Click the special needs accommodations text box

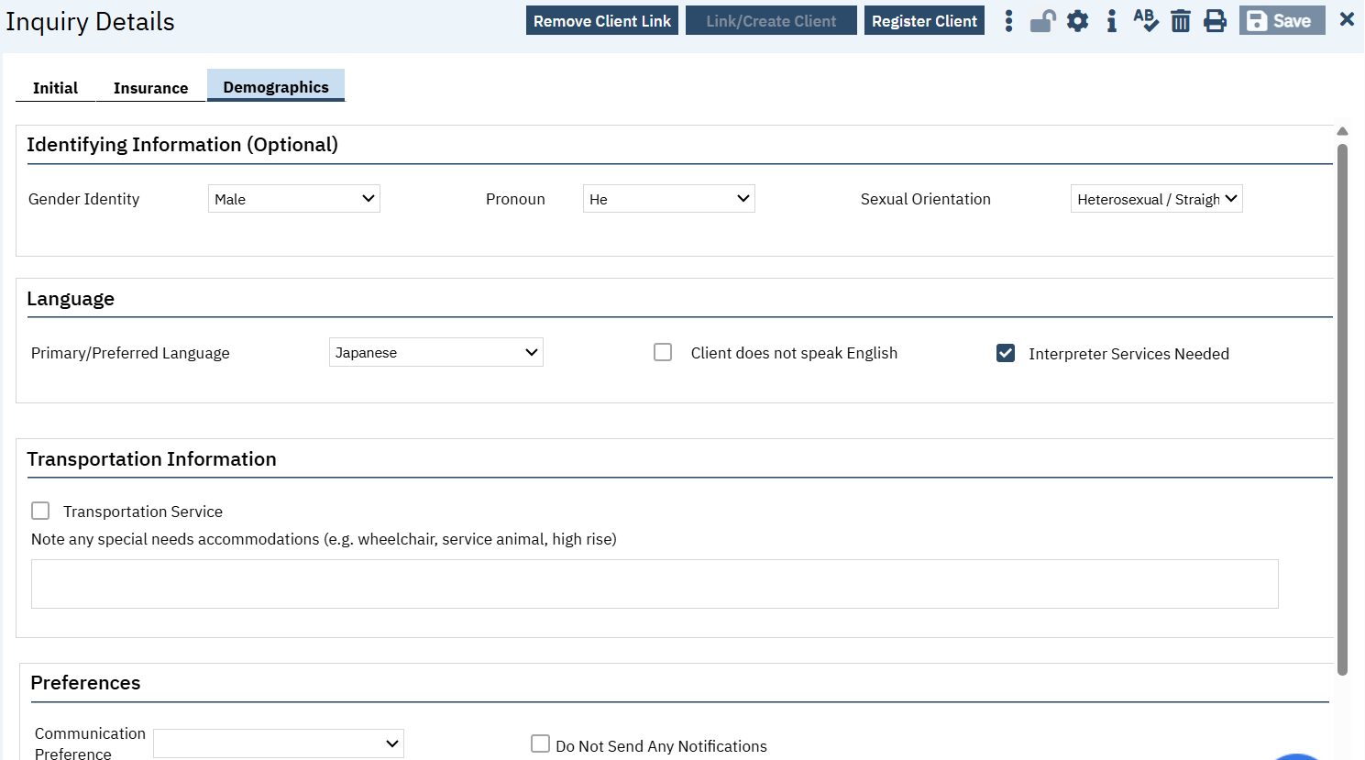(655, 584)
